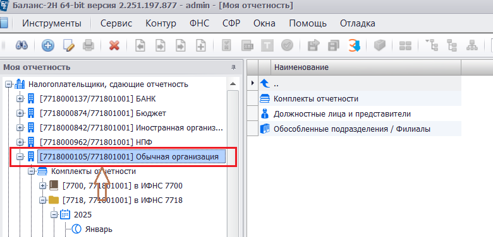This screenshot has height=237, width=493.
Task: Collapse the Обычная организация node
Action: click(20, 157)
